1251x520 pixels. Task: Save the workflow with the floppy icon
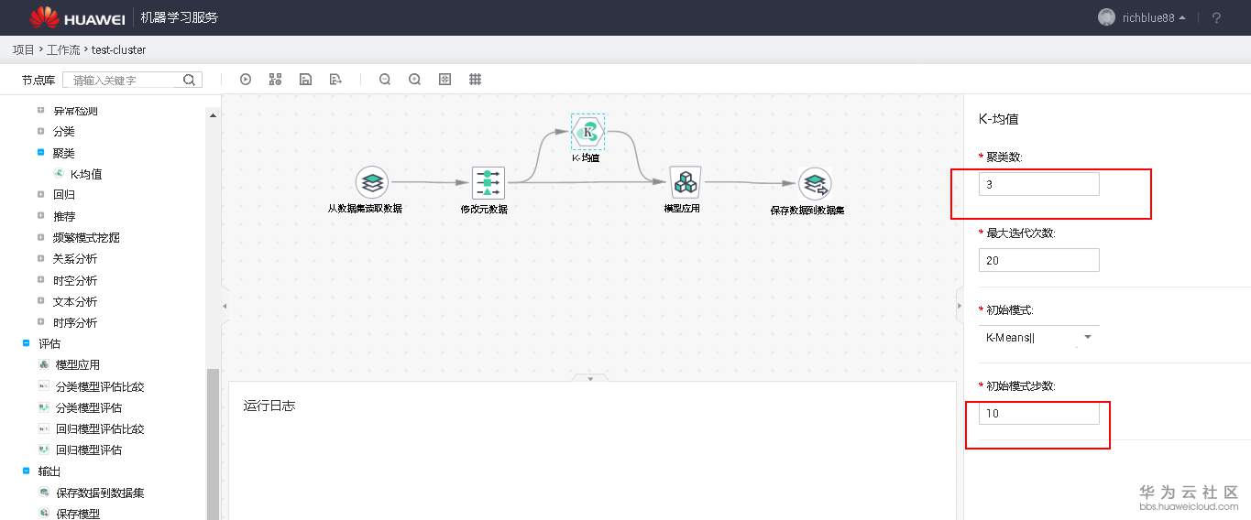tap(305, 80)
